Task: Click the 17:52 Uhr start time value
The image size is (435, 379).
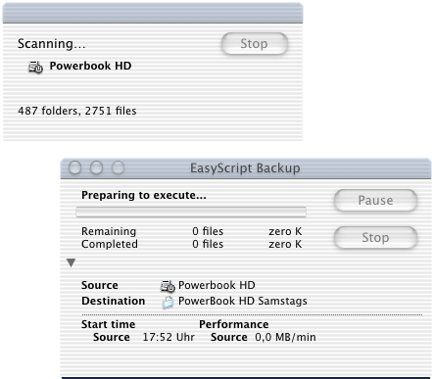Action: (169, 337)
